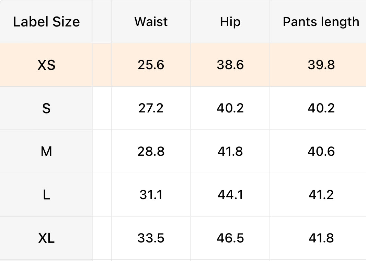This screenshot has width=366, height=261.
Task: Click the XS hip value 38.6
Action: (x=230, y=65)
